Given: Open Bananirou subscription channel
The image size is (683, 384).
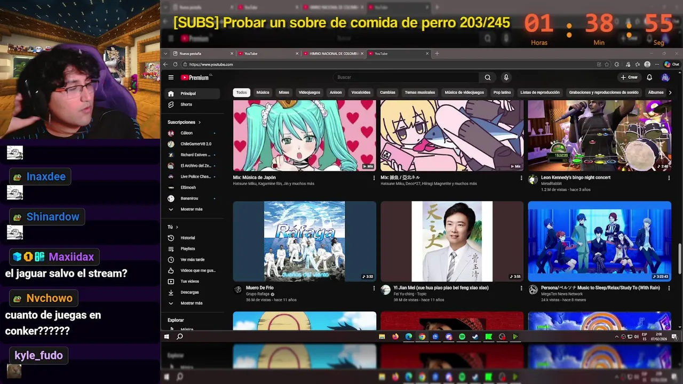Looking at the screenshot, I should [193, 198].
